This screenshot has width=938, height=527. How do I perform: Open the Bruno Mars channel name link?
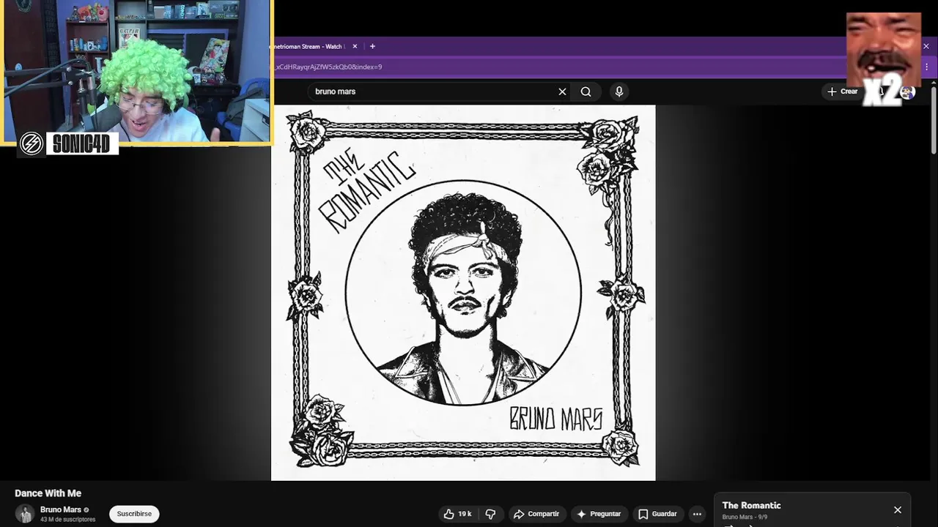pyautogui.click(x=61, y=509)
